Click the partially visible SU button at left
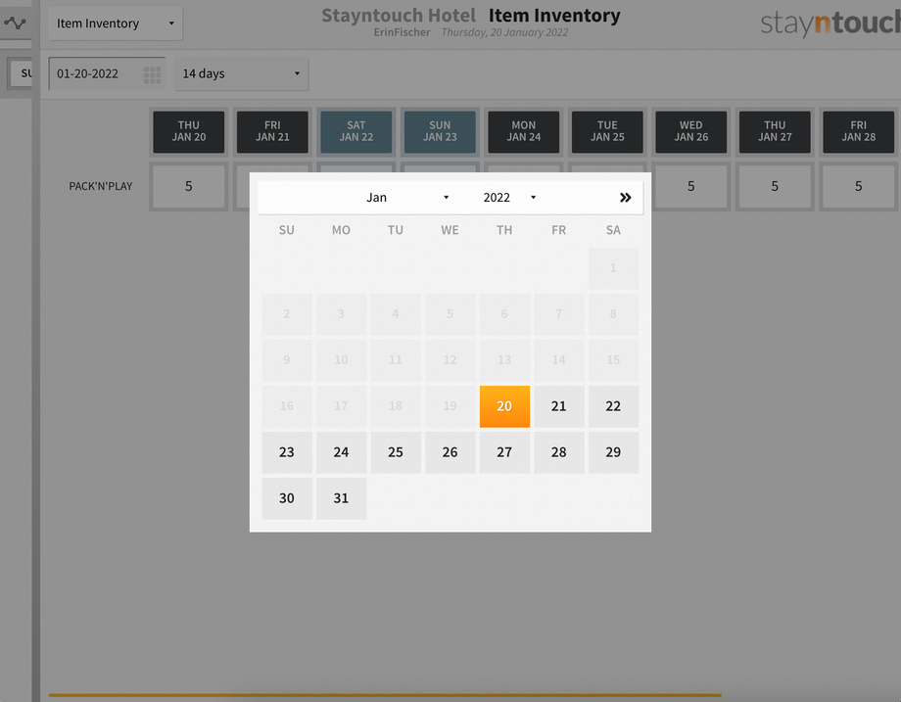 pyautogui.click(x=22, y=73)
